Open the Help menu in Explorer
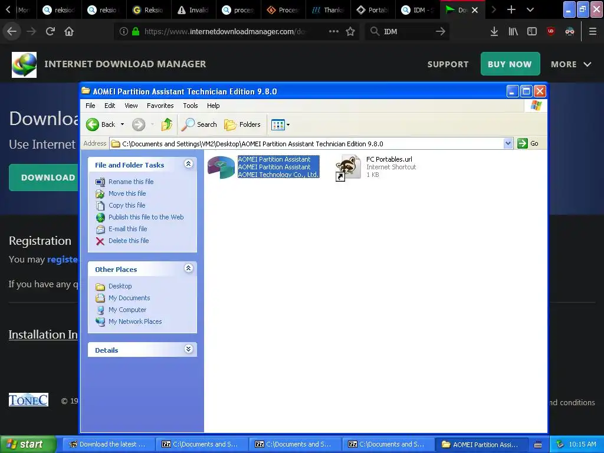 tap(213, 106)
